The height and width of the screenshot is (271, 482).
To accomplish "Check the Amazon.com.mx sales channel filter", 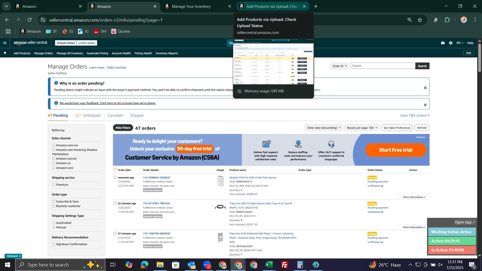I will pyautogui.click(x=53, y=145).
